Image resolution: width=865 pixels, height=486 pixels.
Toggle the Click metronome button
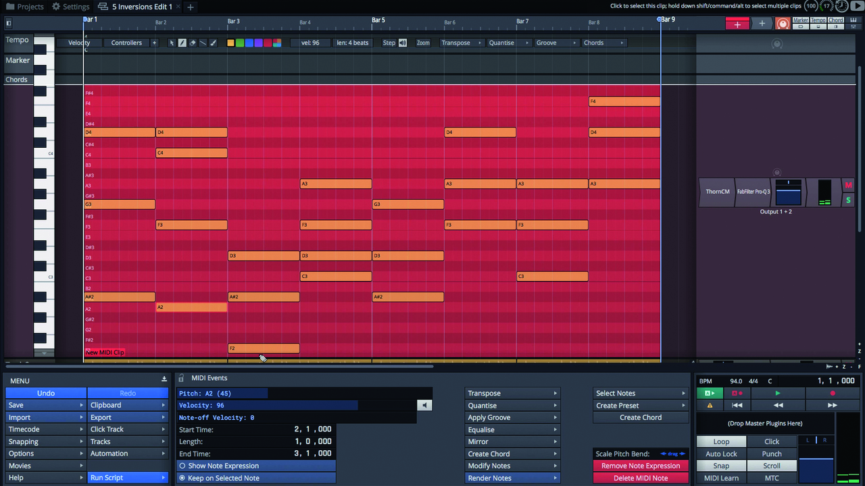pos(772,441)
